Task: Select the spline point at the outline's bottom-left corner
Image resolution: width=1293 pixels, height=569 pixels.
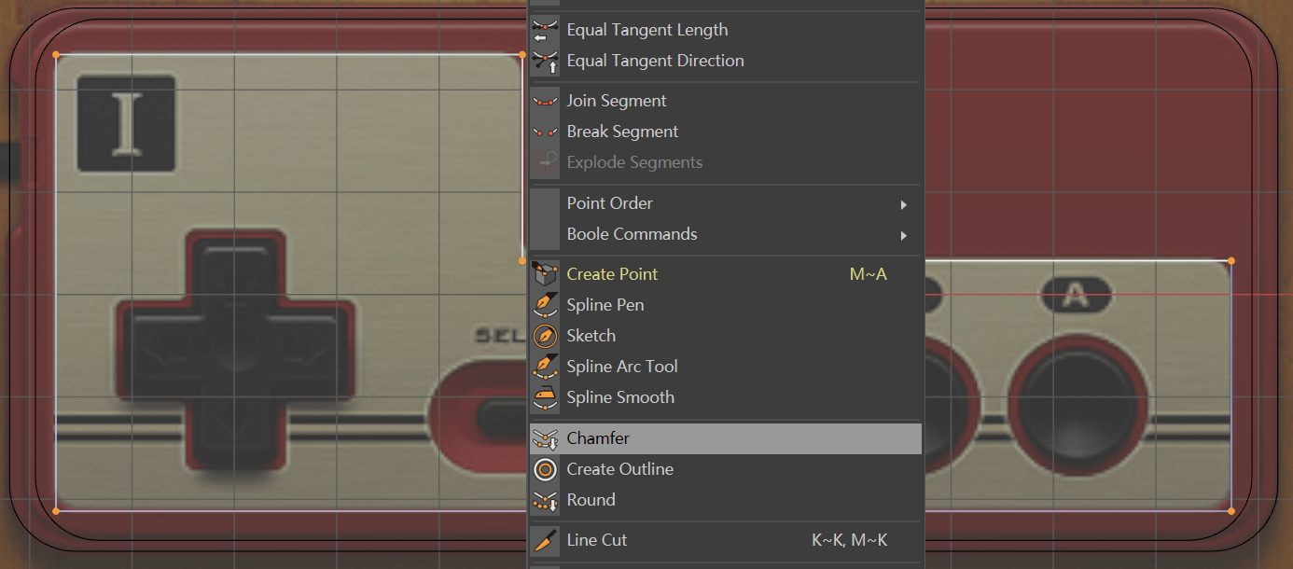Action: [x=56, y=511]
